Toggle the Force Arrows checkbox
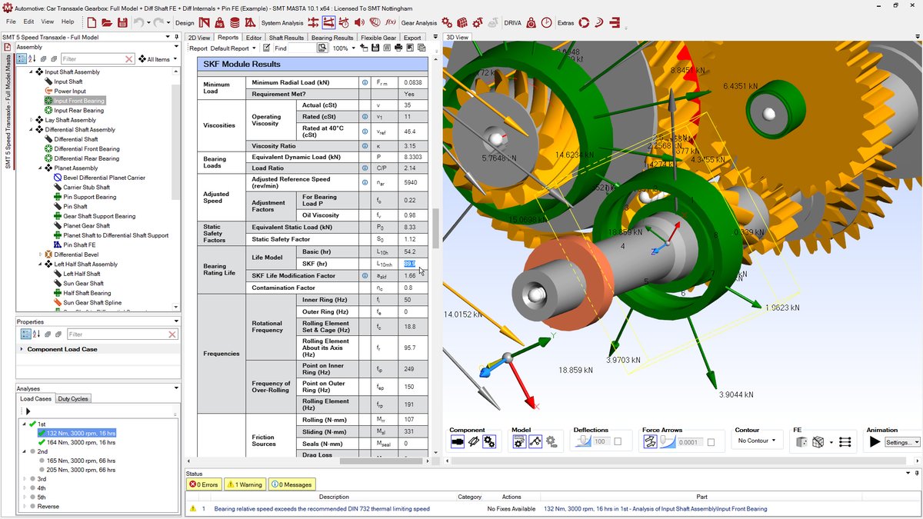The image size is (923, 519). [x=711, y=442]
